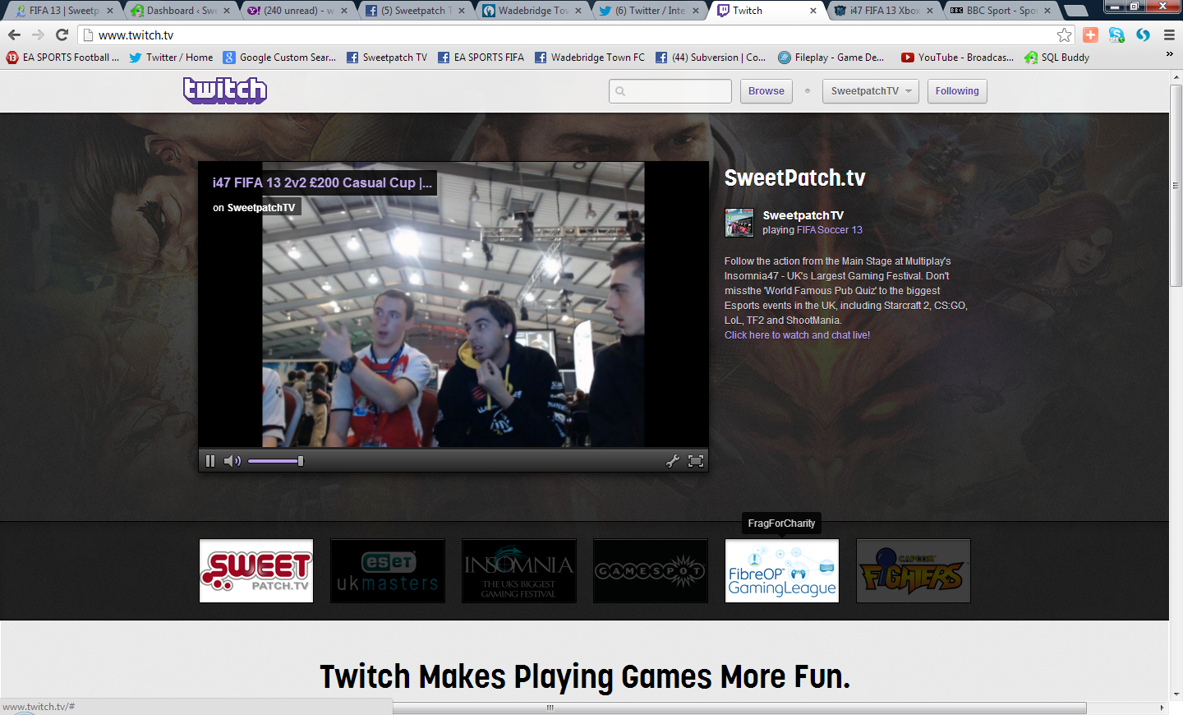Click the SweetpatchTV channel avatar

click(739, 223)
